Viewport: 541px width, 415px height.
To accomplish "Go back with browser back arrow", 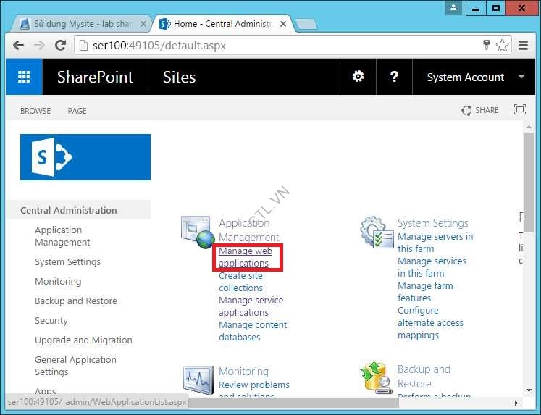I will 18,45.
